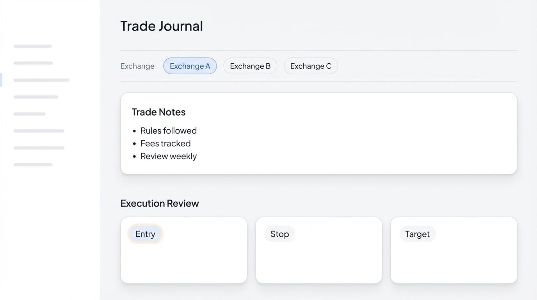Click the Review weekly note entry
Screen dimensions: 537x300
pyautogui.click(x=169, y=156)
